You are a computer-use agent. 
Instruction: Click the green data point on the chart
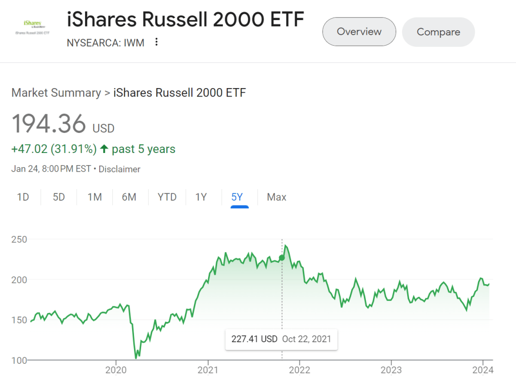(282, 258)
